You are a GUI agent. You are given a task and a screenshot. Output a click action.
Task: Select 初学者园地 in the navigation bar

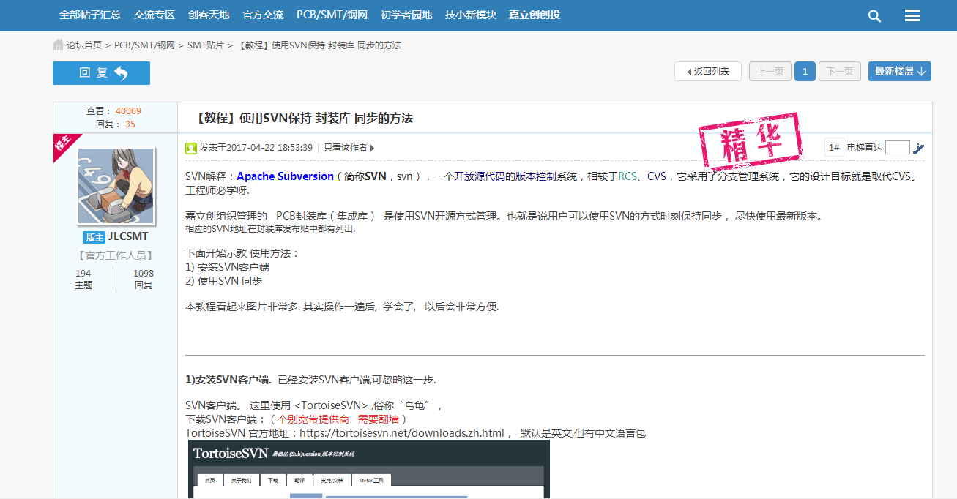pyautogui.click(x=406, y=15)
